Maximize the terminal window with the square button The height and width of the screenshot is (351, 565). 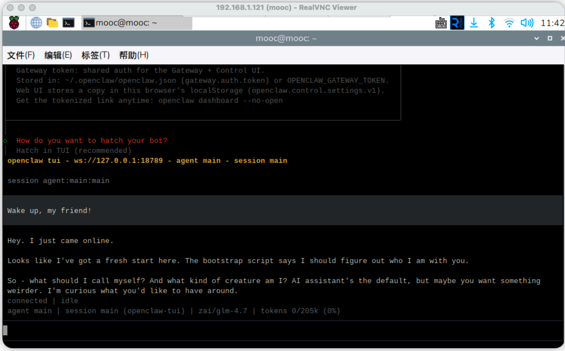(550, 39)
